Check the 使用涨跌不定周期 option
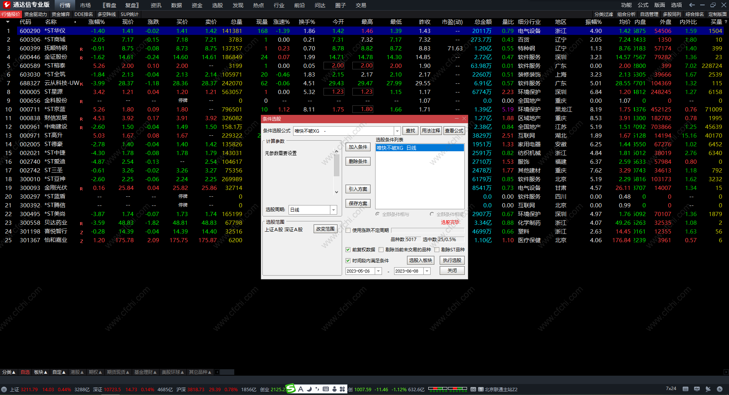Viewport: 729px width, 395px height. tap(348, 230)
